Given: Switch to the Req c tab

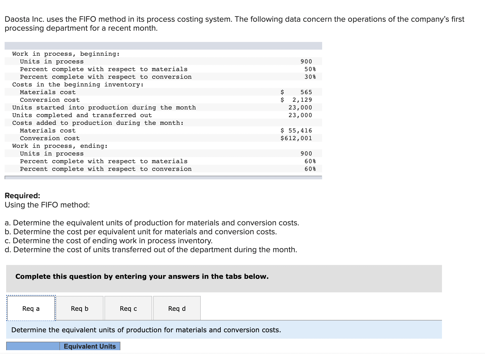Looking at the screenshot, I should (x=128, y=308).
